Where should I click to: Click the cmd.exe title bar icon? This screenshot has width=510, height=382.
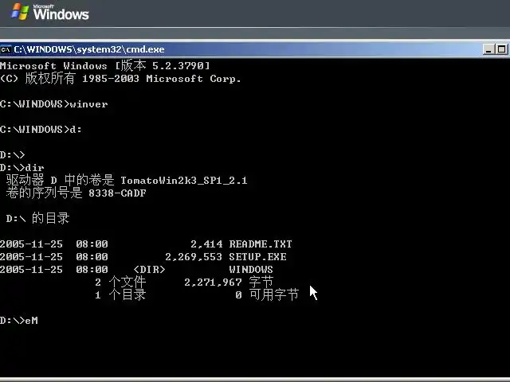[6, 49]
